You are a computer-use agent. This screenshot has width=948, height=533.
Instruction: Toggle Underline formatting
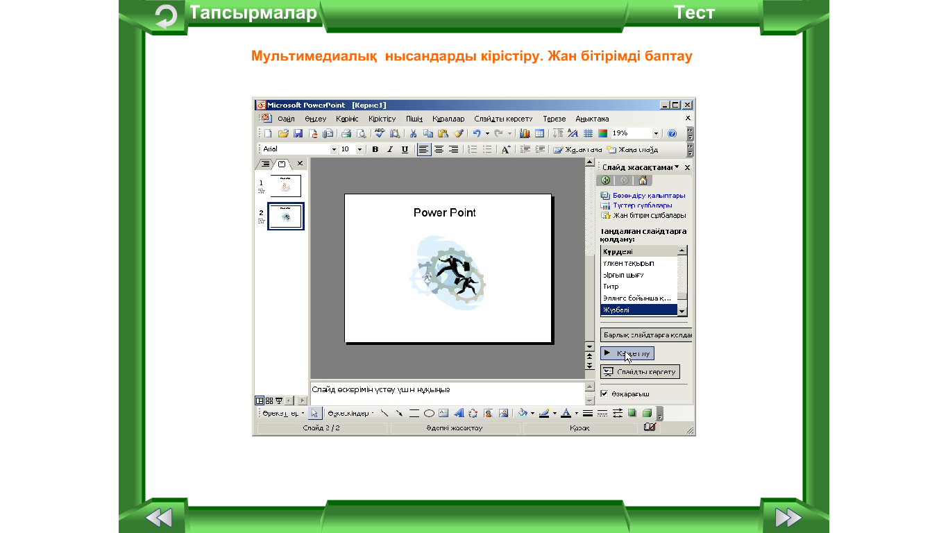[405, 149]
